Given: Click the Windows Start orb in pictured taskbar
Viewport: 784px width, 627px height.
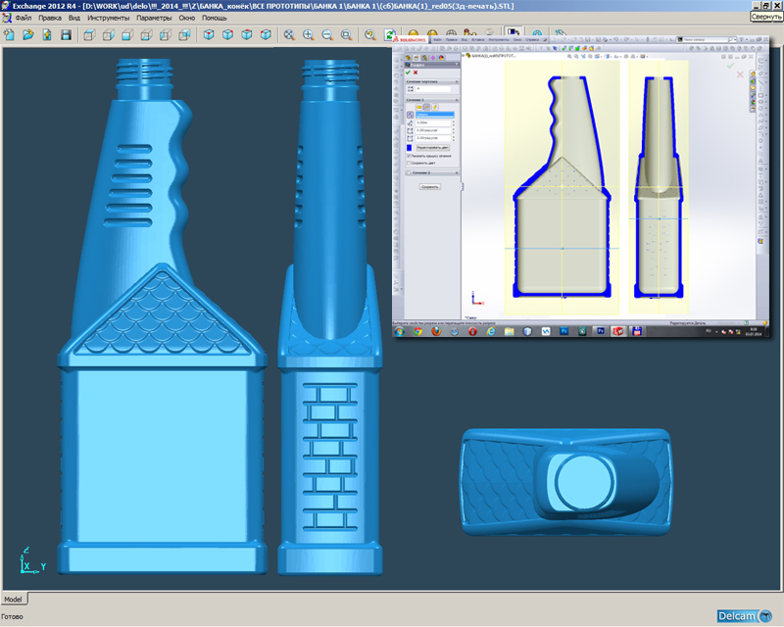Looking at the screenshot, I should tap(400, 331).
